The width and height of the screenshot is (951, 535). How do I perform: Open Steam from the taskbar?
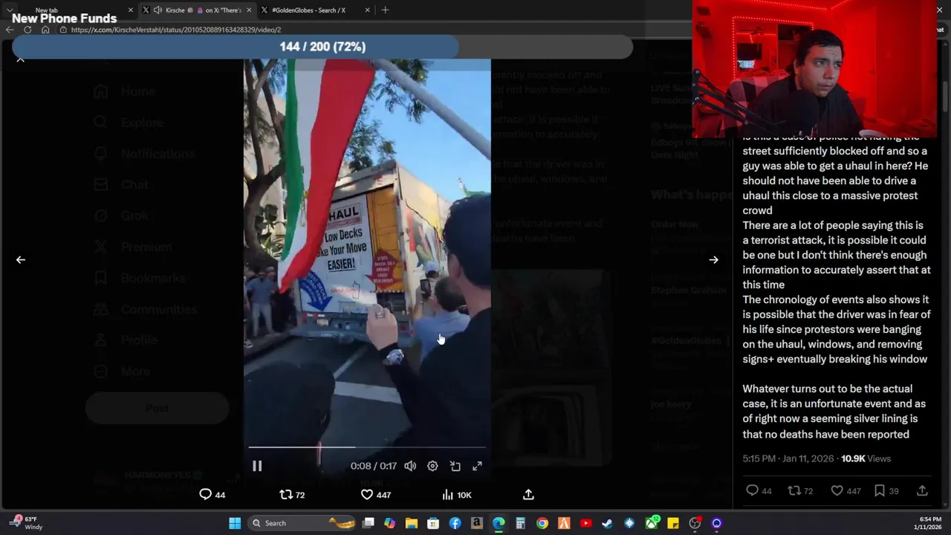click(x=607, y=523)
